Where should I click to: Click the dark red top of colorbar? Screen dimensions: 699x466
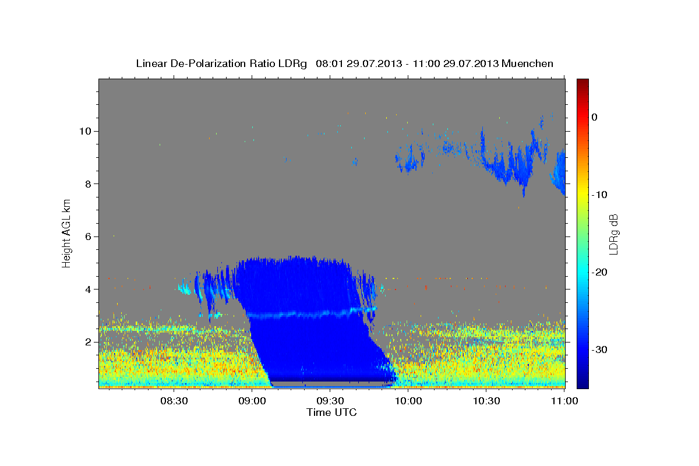point(582,84)
